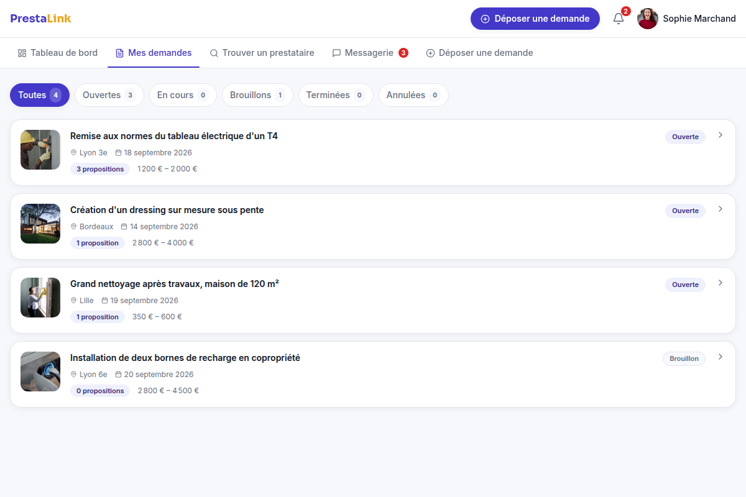Click the top blue Déposer une demande button
This screenshot has width=746, height=497.
point(535,19)
